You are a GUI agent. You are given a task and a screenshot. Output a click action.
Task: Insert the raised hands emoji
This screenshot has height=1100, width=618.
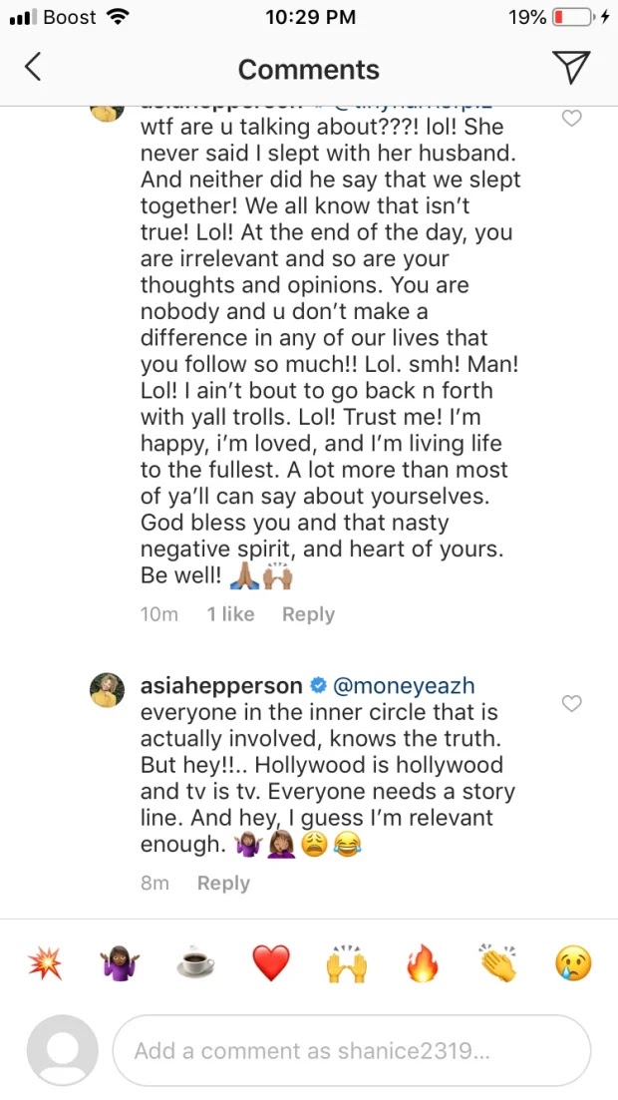click(347, 963)
